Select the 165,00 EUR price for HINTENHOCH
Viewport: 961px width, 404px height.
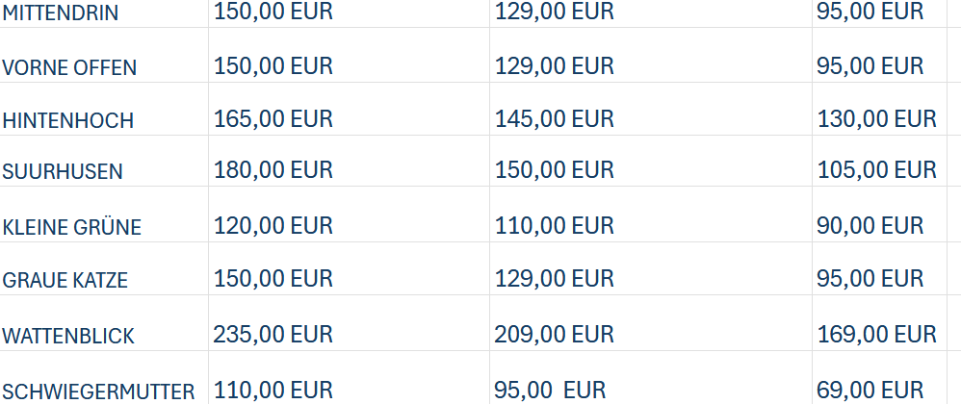tap(273, 119)
